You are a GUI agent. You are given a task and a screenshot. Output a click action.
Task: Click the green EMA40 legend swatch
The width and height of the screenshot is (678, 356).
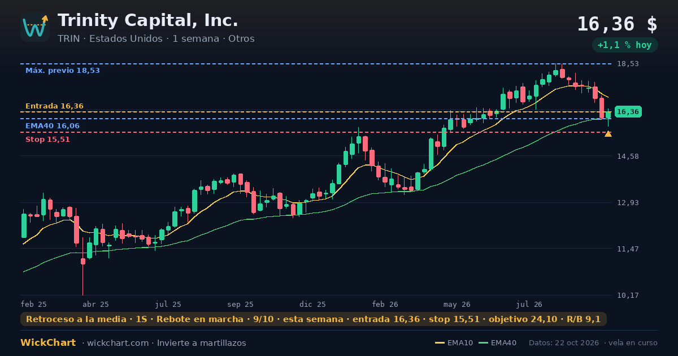pos(483,343)
